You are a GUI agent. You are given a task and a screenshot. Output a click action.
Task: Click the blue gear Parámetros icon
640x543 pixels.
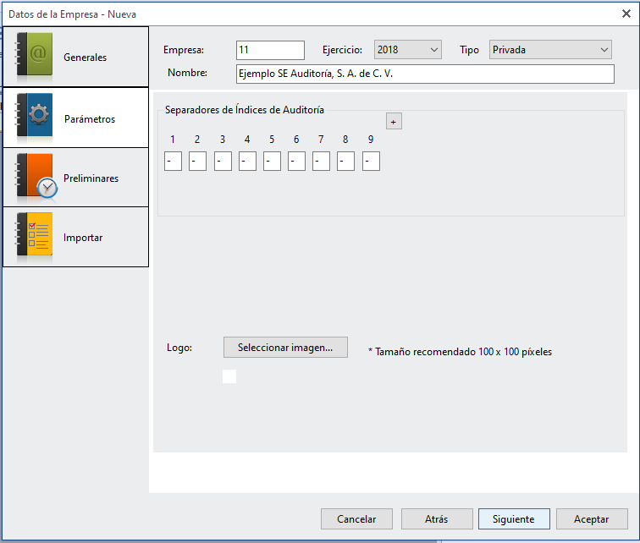coord(35,118)
